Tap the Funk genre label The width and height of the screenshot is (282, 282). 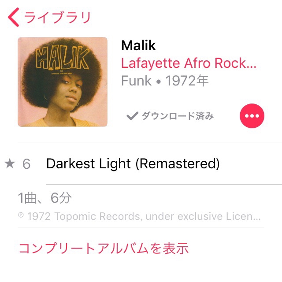(137, 81)
